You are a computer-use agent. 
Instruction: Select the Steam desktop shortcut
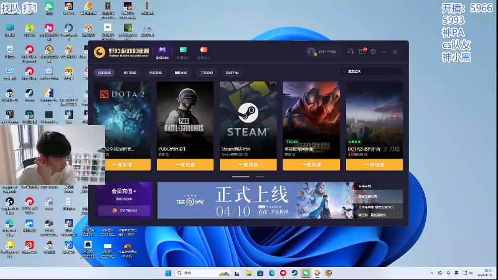point(29,95)
